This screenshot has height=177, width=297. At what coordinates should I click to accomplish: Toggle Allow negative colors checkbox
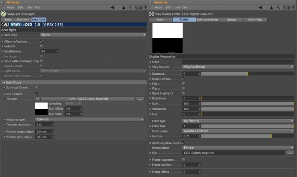(184, 143)
